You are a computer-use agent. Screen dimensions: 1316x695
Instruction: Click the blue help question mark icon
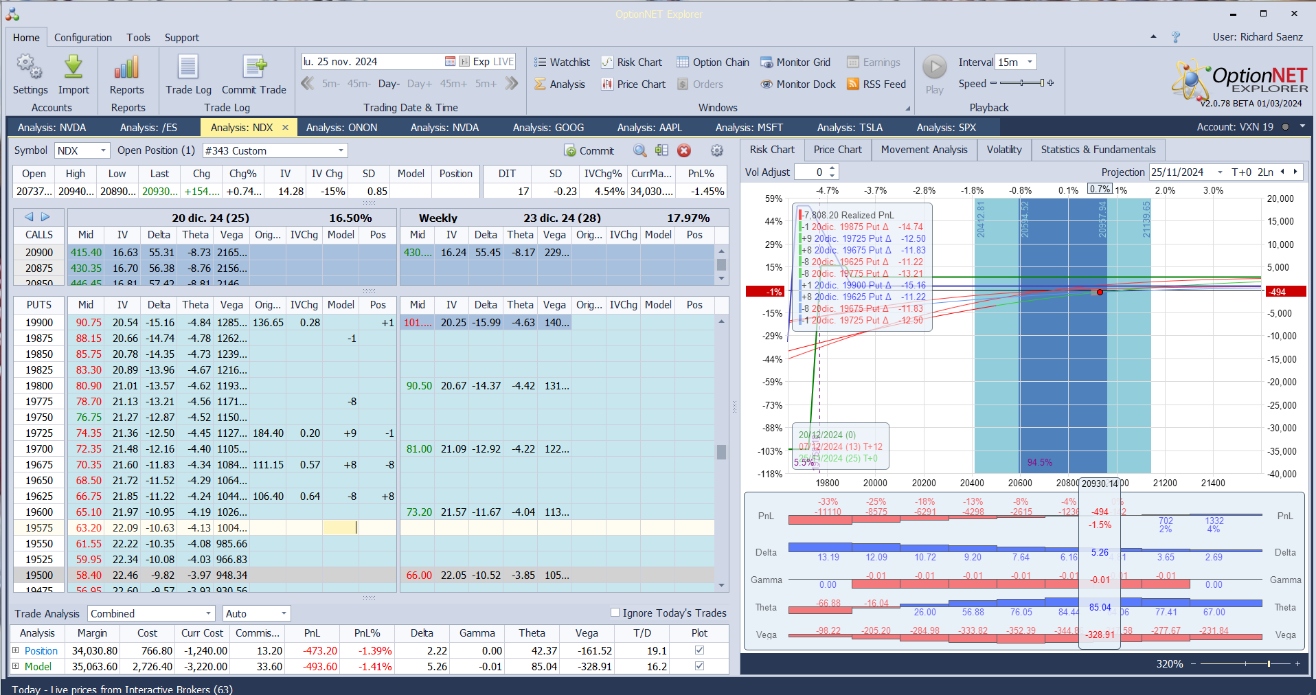click(x=1176, y=37)
